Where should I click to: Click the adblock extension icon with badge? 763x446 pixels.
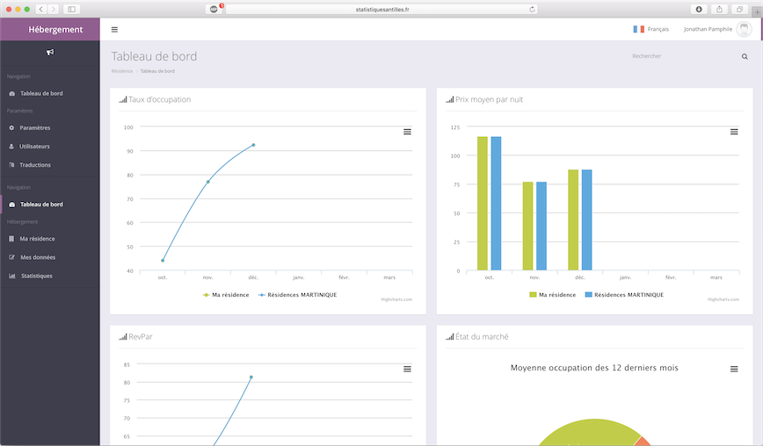[214, 10]
